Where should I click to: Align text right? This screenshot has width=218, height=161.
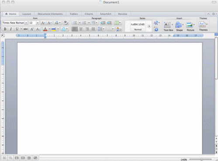pyautogui.click(x=87, y=29)
